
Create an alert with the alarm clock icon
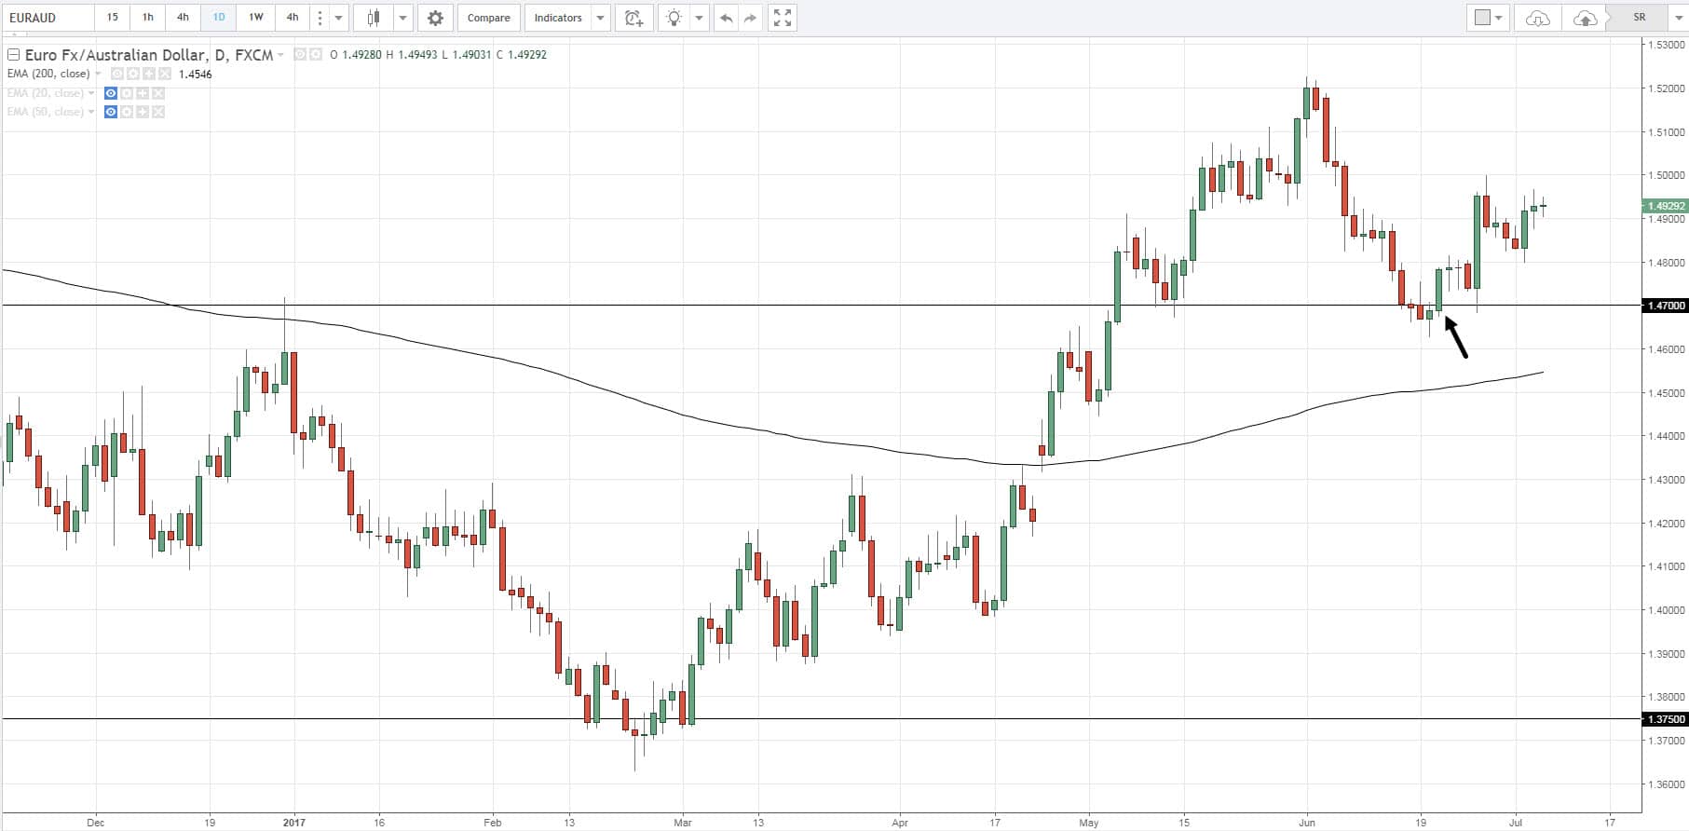click(x=634, y=18)
